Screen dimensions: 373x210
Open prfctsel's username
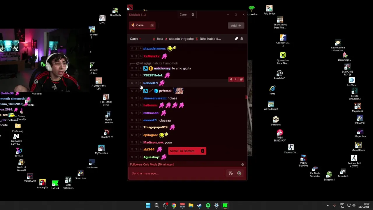pos(165,91)
